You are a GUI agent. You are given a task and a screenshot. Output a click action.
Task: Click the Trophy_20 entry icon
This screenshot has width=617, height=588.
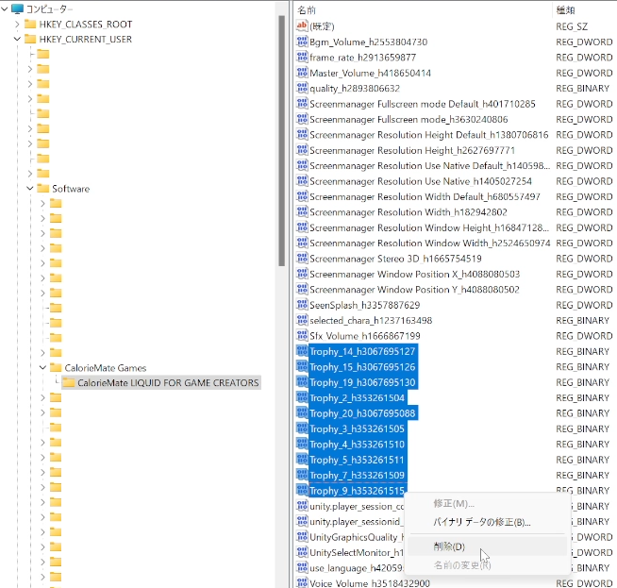pos(302,412)
